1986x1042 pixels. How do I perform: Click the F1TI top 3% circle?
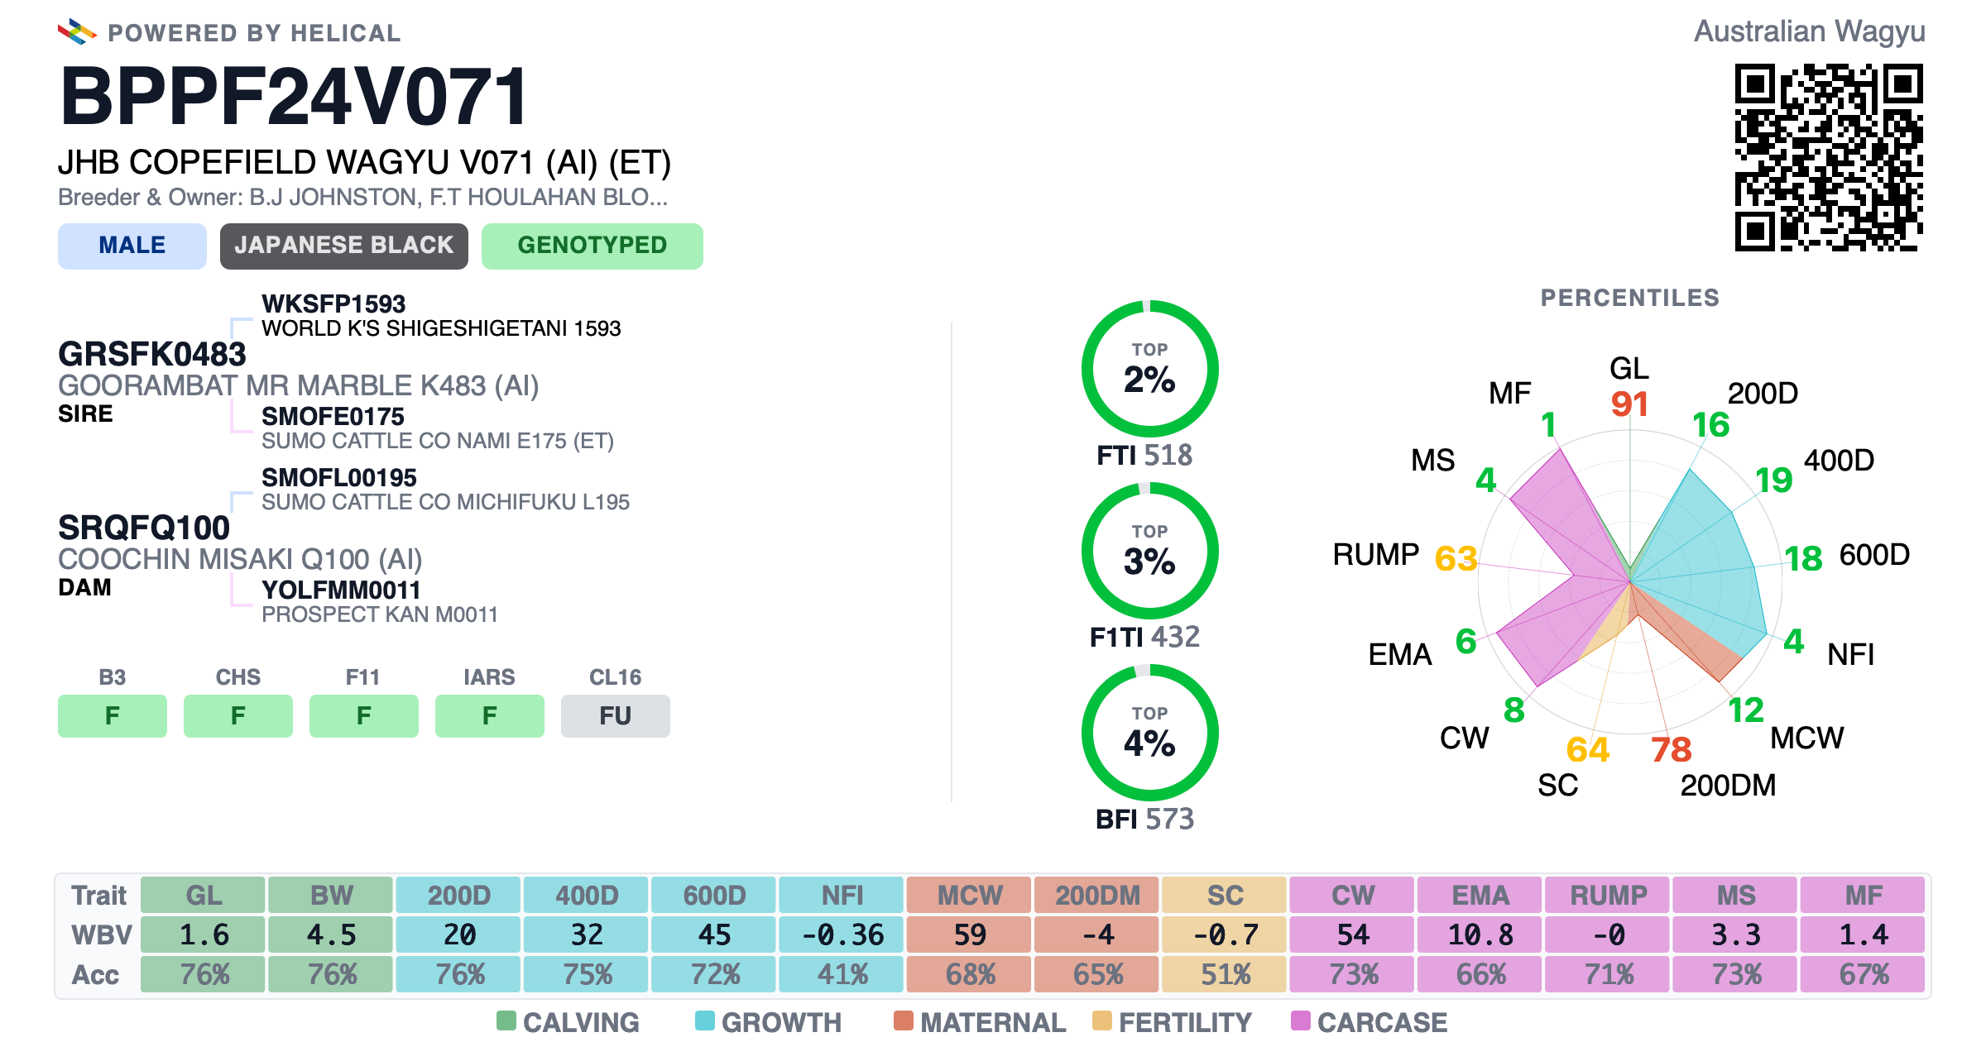click(x=1149, y=551)
